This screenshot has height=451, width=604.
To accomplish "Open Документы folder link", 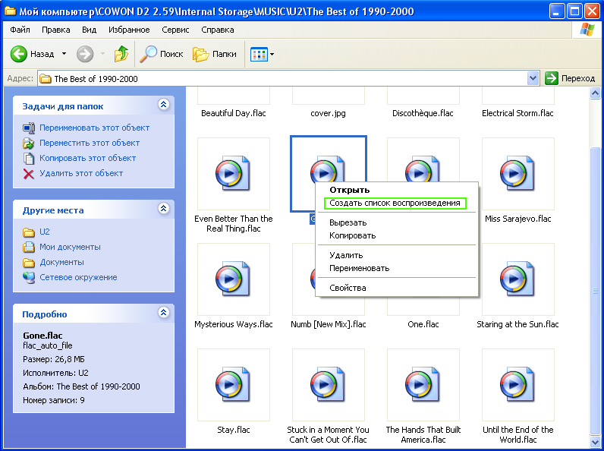I will pyautogui.click(x=61, y=262).
